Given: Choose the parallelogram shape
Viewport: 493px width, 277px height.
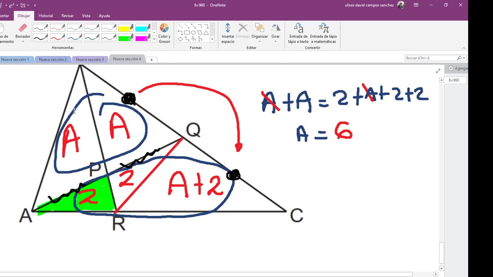Looking at the screenshot, I should point(200,33).
